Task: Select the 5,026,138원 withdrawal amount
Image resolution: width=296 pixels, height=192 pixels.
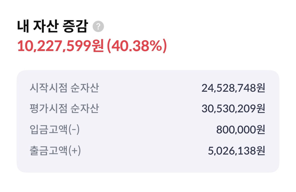Action: [236, 151]
